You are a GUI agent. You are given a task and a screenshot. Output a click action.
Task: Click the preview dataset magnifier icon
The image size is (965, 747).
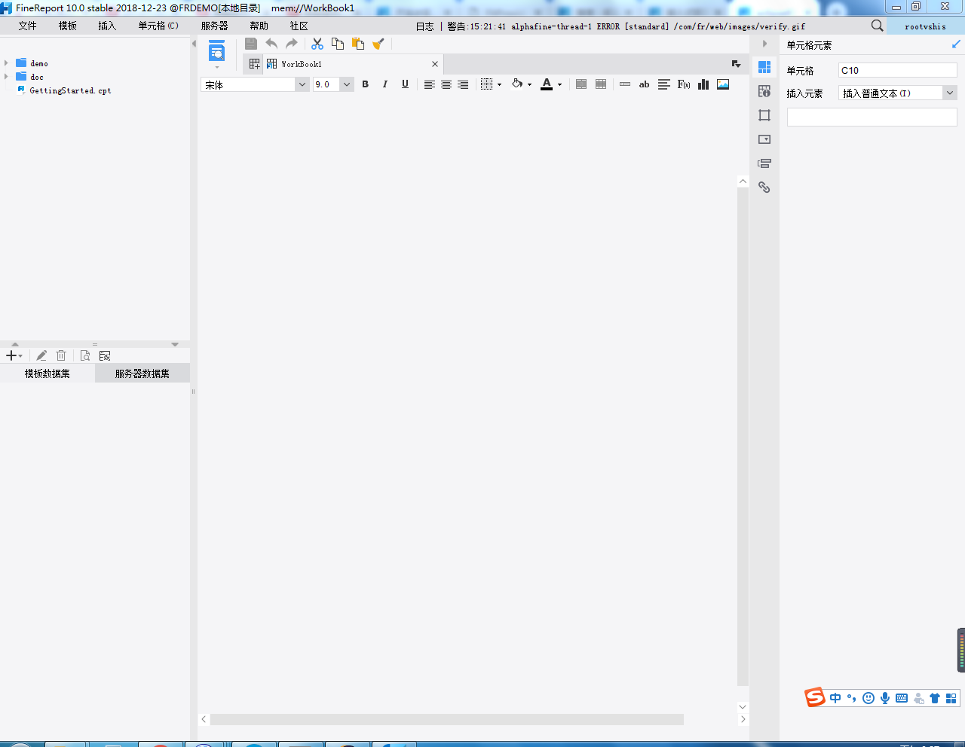tap(85, 355)
